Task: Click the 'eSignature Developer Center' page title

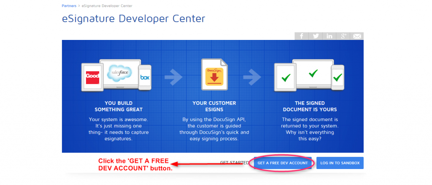Action: 134,18
